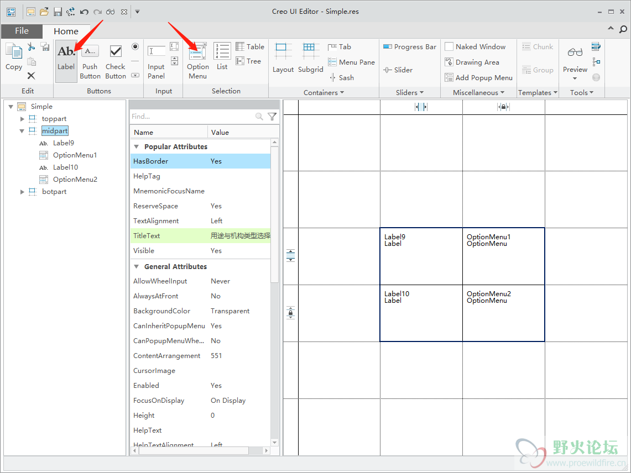Expand the toppart tree node
Screen dimensions: 631x473
click(22, 119)
